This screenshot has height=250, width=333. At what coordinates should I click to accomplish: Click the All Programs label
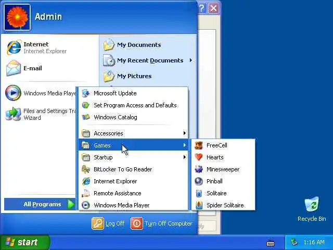(x=42, y=204)
